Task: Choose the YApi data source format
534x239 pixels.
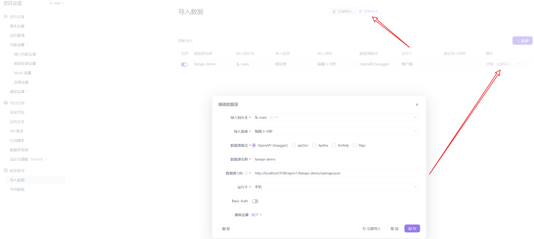Action: [355, 145]
